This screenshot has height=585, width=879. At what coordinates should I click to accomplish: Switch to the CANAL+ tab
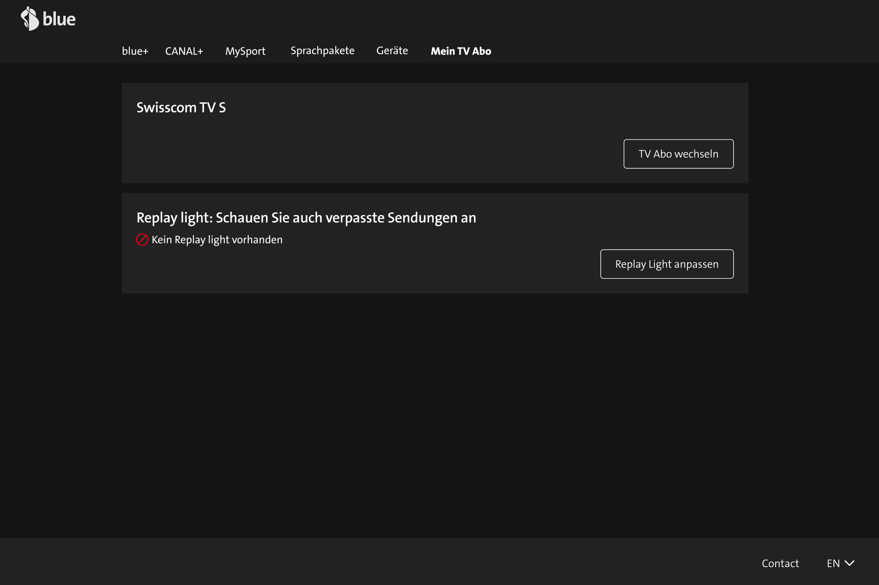tap(184, 51)
